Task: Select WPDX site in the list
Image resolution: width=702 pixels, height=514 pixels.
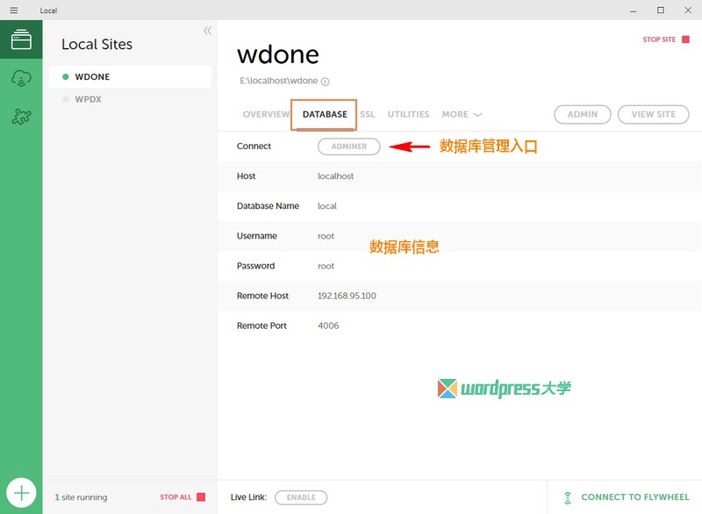Action: coord(88,99)
